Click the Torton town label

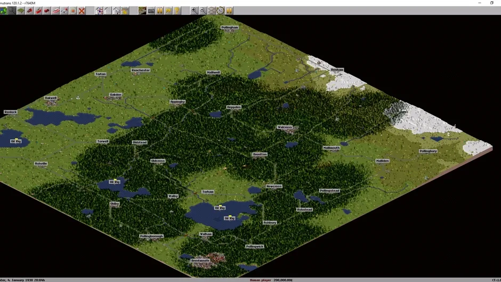100,74
